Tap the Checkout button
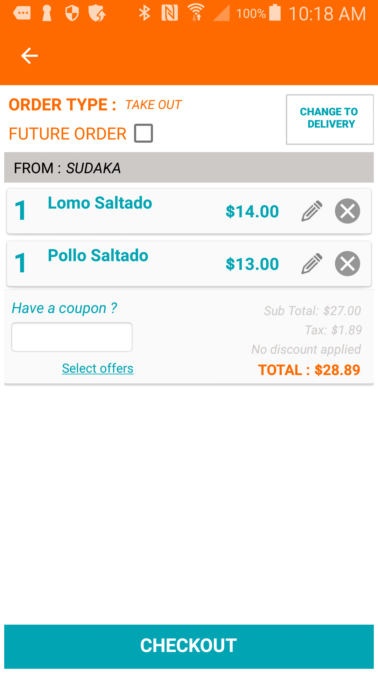The width and height of the screenshot is (378, 673). click(x=189, y=646)
